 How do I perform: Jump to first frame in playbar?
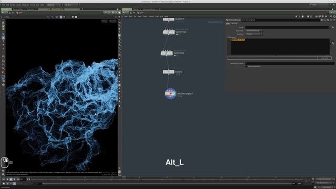(4, 179)
